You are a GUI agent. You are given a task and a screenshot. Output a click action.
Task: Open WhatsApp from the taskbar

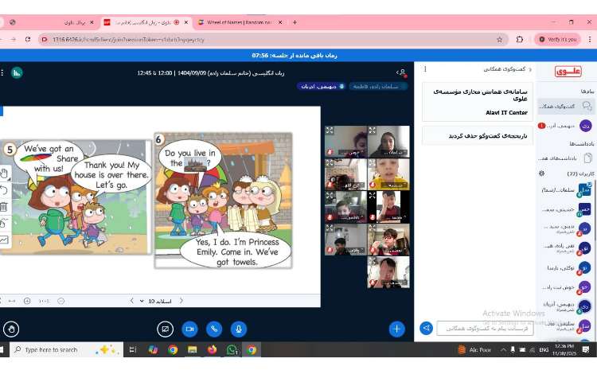[232, 349]
